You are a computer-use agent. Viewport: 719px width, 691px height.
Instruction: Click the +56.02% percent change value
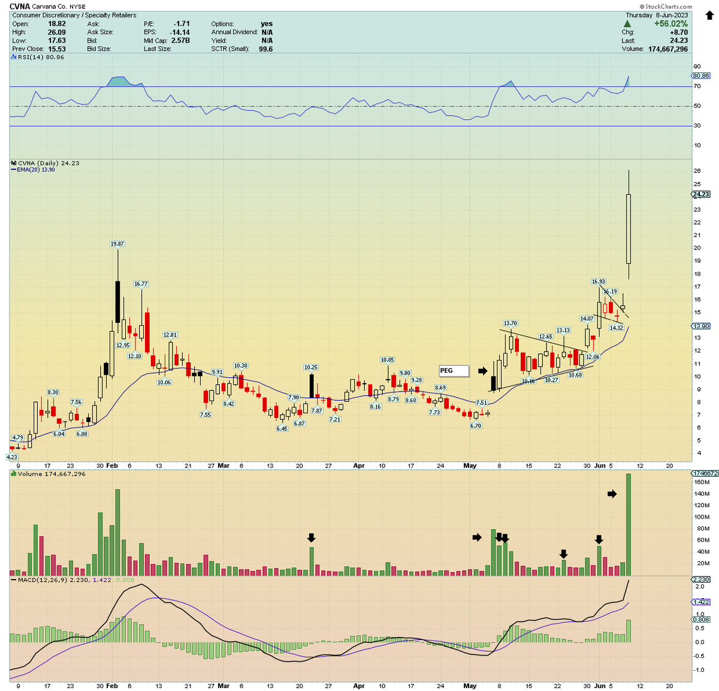671,23
